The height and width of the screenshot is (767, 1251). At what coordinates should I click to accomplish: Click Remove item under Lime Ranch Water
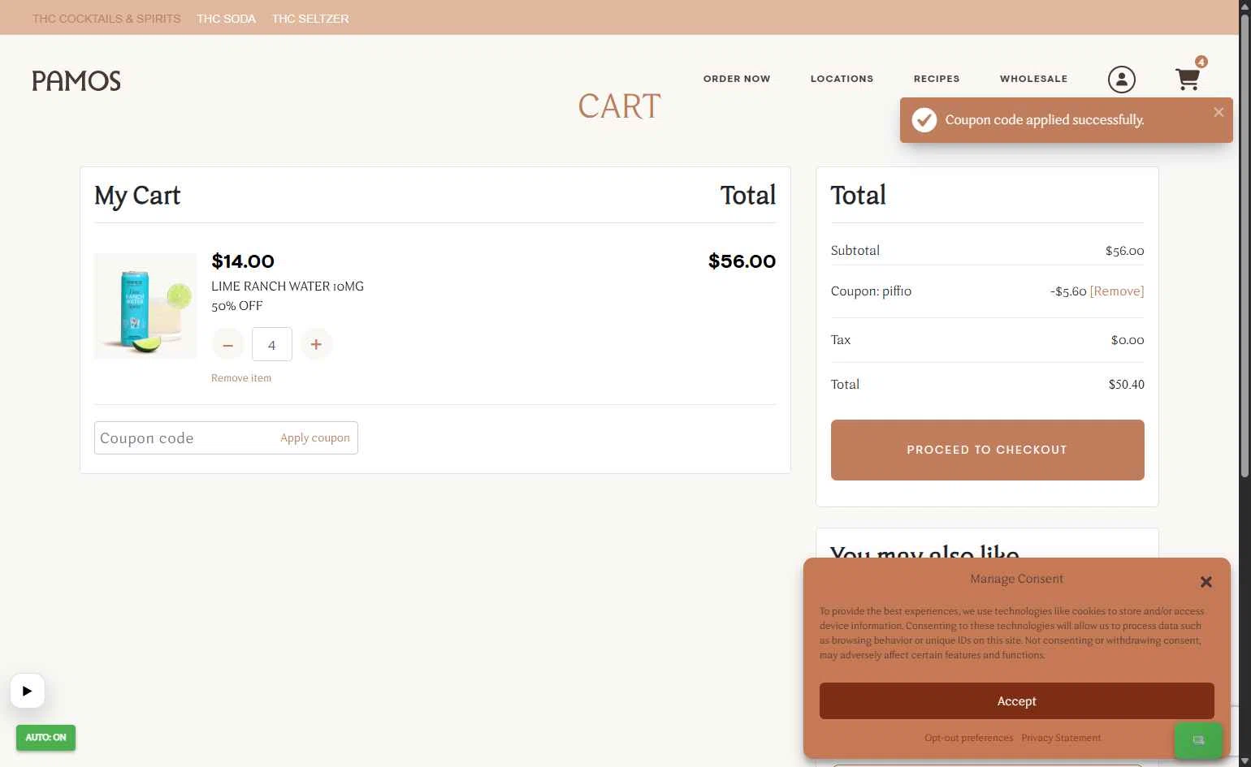click(241, 378)
